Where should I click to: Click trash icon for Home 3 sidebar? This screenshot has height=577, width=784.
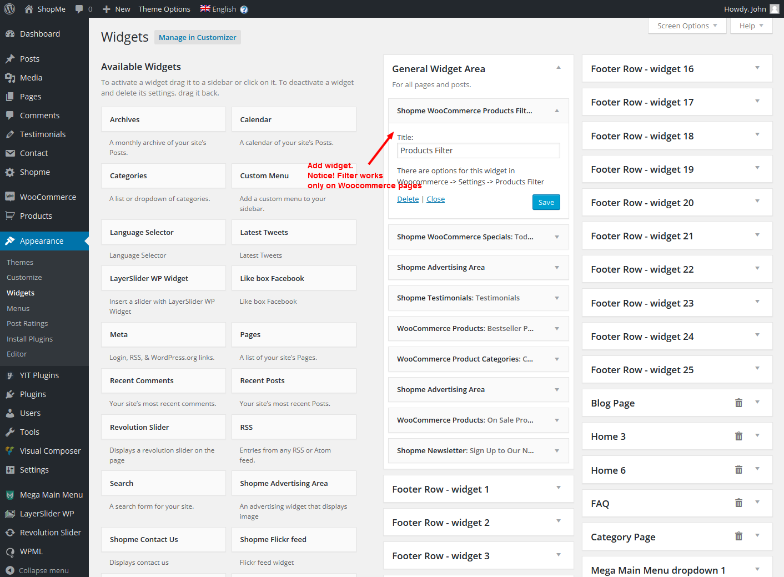(x=738, y=436)
